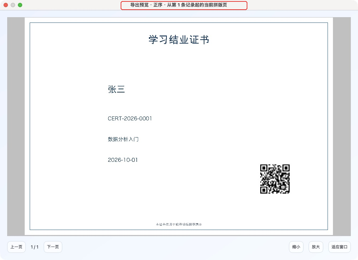Viewport: 358px width, 260px height.
Task: Close the export preview window
Action: [x=6, y=5]
